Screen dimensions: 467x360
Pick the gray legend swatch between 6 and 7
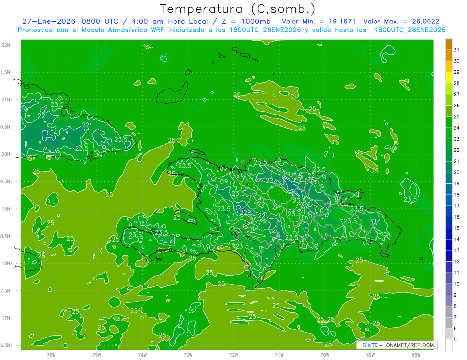449,323
